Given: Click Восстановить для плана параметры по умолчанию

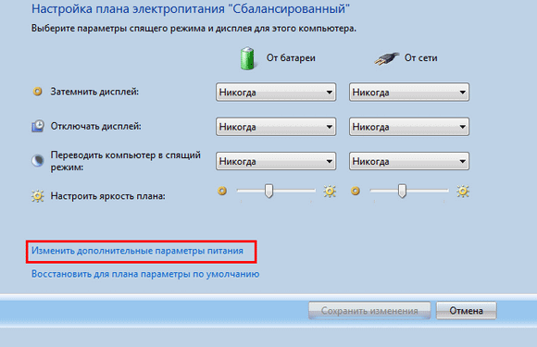Looking at the screenshot, I should point(145,274).
